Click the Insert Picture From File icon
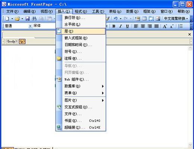Image resolution: width=194 pixels, height=149 pixels. (158, 19)
